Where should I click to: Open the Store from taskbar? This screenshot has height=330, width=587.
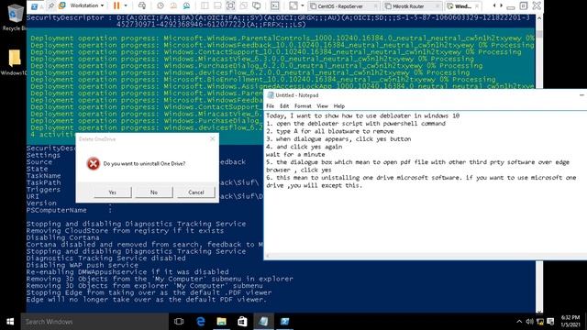[x=242, y=322]
